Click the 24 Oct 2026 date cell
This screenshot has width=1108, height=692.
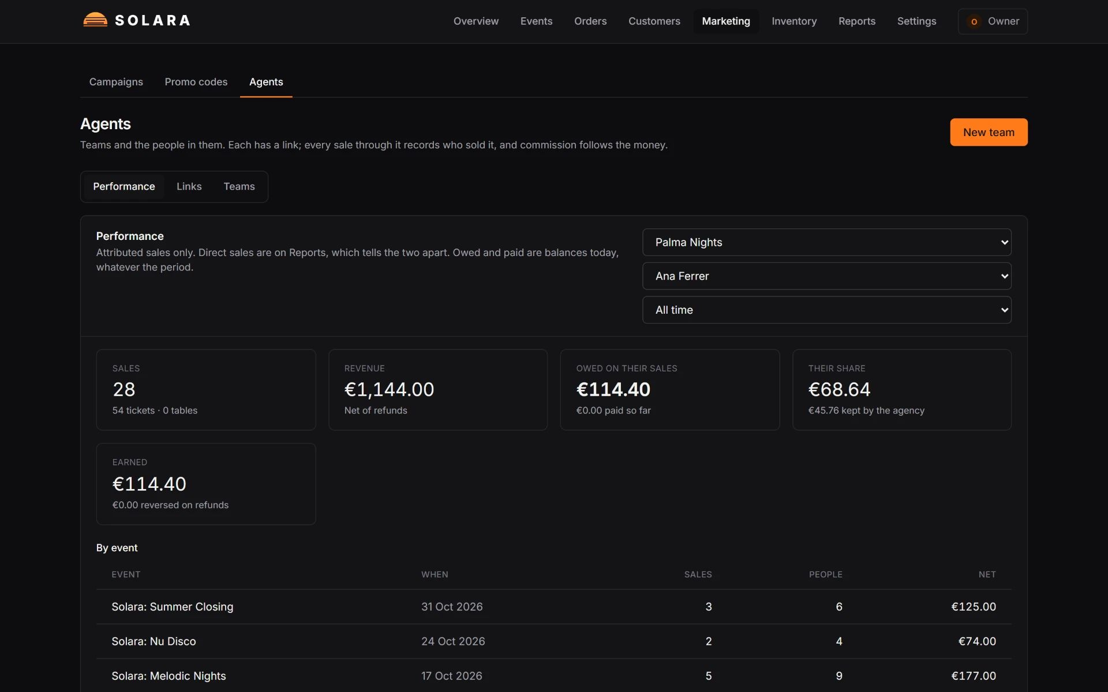click(x=453, y=641)
